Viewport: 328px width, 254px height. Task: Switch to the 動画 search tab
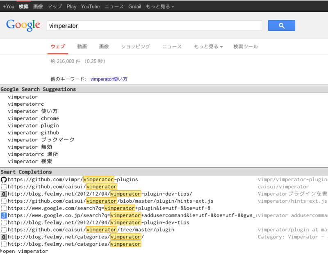(x=82, y=46)
